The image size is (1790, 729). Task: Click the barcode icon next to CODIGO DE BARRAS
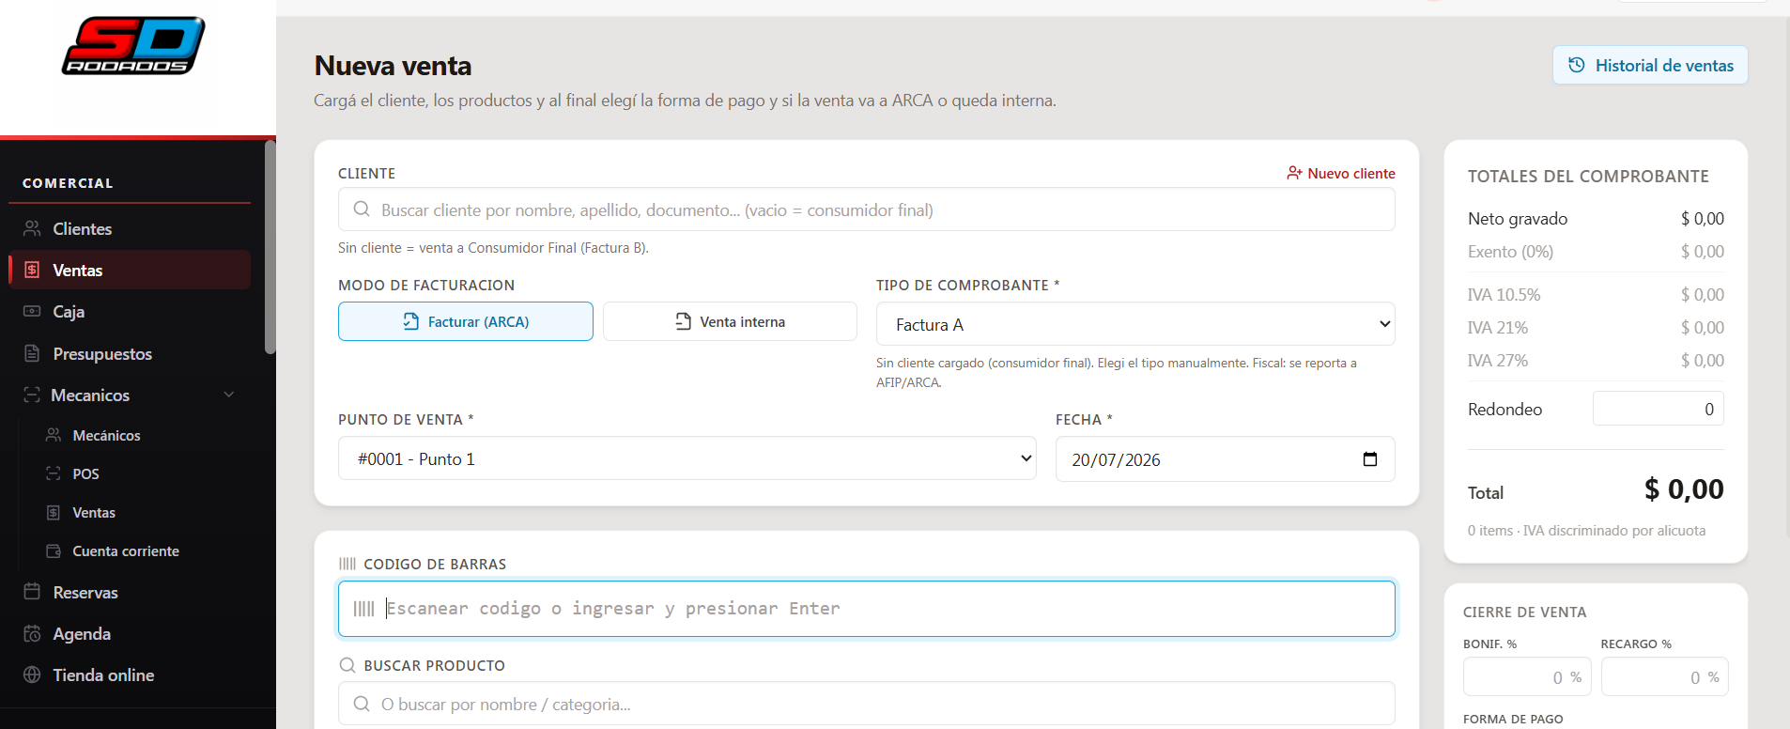point(347,564)
